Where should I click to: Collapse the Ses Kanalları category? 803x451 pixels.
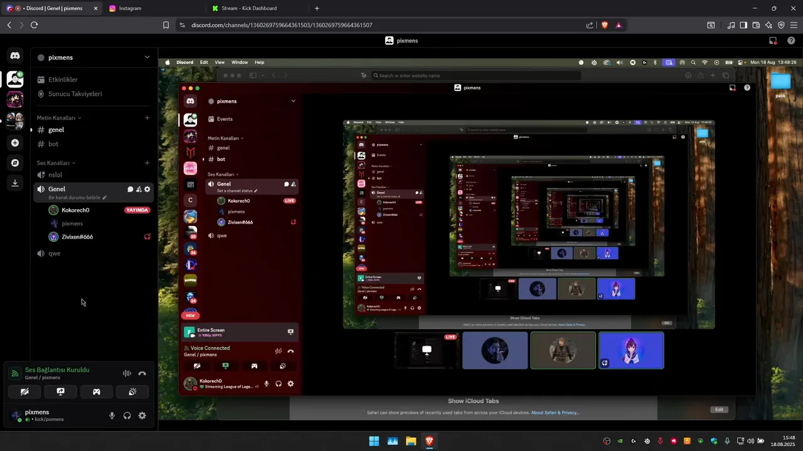56,163
